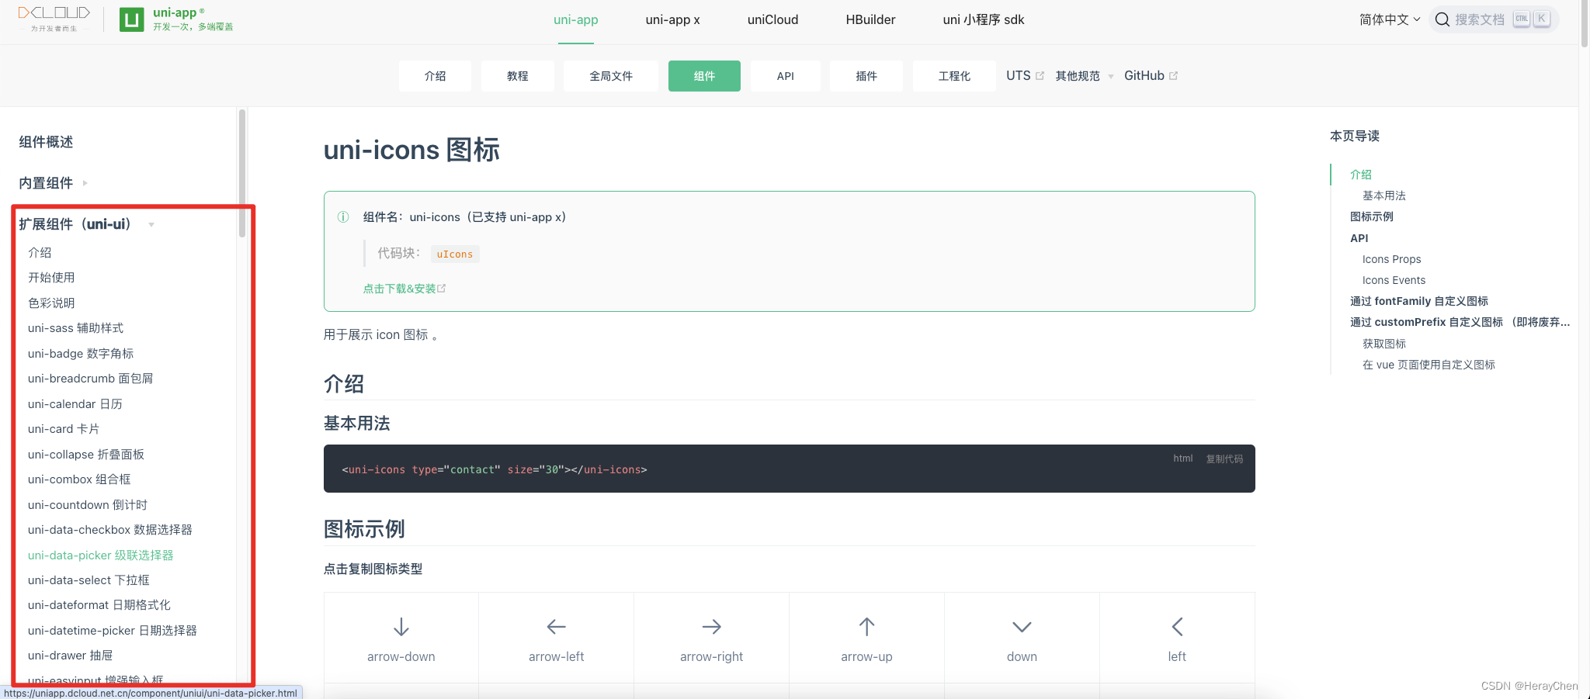Open the uniCloud tab
The image size is (1590, 699).
coord(772,20)
